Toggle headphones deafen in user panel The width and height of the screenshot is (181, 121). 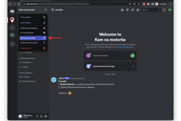41,116
